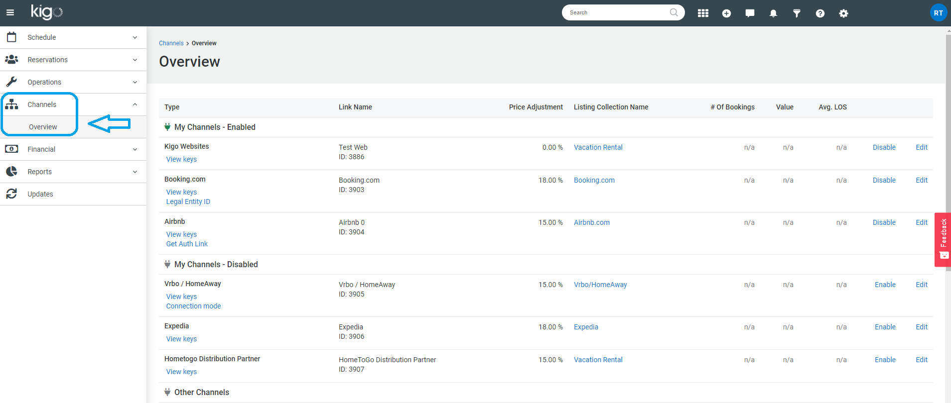The width and height of the screenshot is (951, 403).
Task: Open Airbnb.com listing collection
Action: tap(592, 222)
